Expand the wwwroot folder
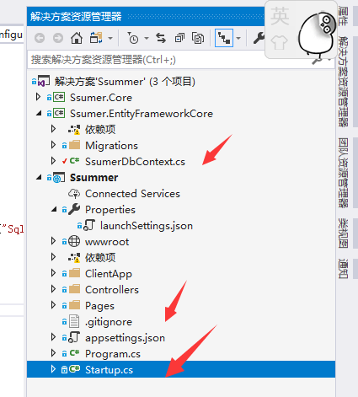The height and width of the screenshot is (397, 358). pos(53,241)
